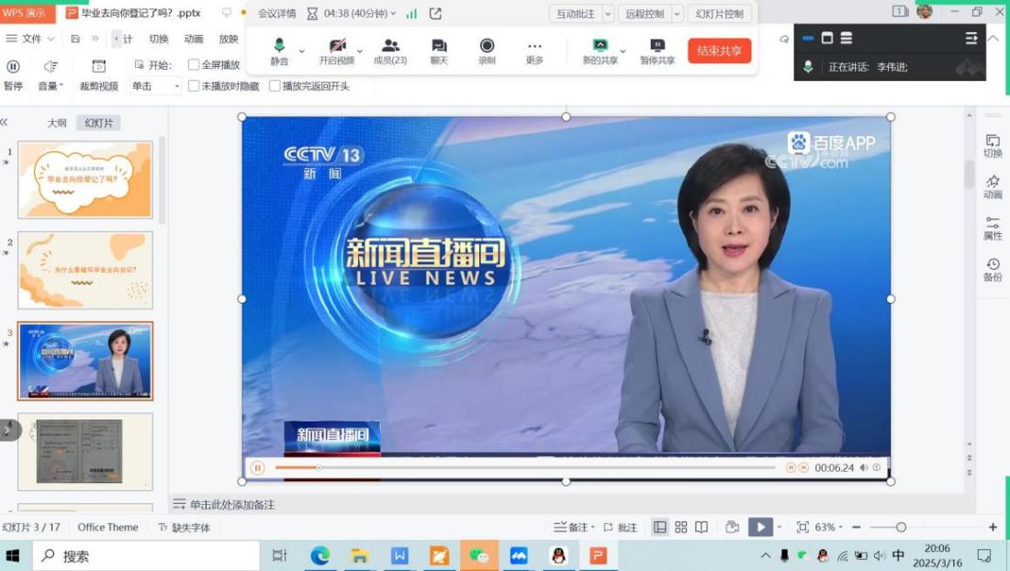
Task: Click the zoom slider in status bar
Action: click(901, 527)
